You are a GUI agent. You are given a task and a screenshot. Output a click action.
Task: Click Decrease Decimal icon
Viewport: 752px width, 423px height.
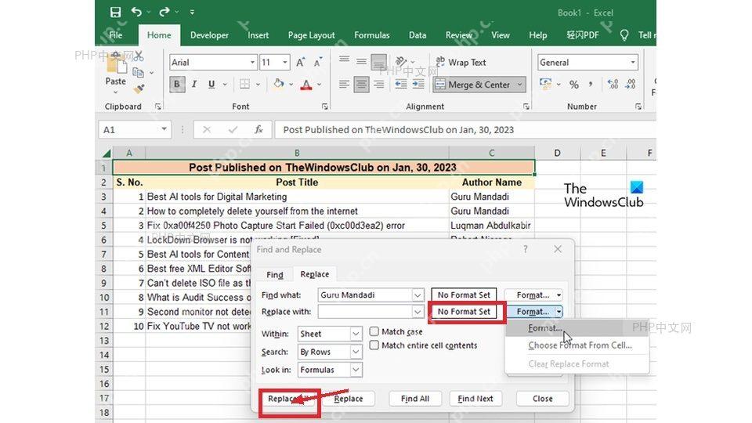[631, 85]
